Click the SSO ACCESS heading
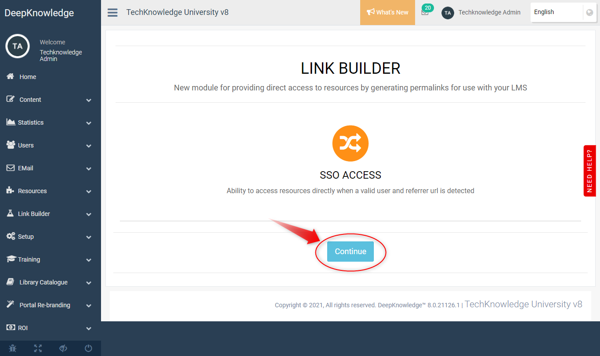This screenshot has height=356, width=600. click(x=351, y=175)
